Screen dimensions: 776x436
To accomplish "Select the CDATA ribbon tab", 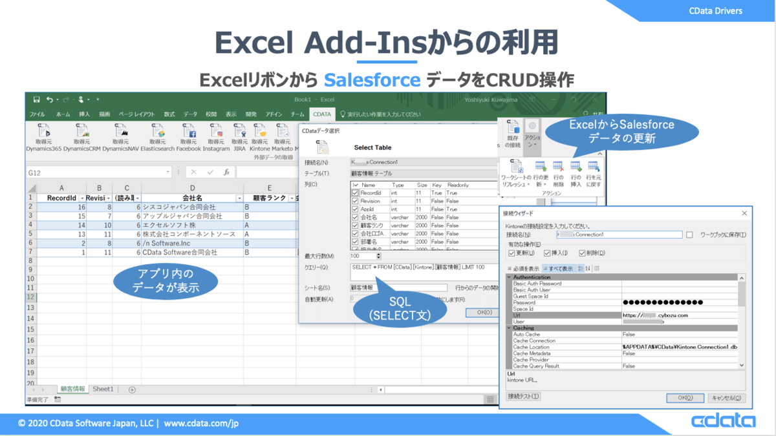I will pyautogui.click(x=321, y=114).
